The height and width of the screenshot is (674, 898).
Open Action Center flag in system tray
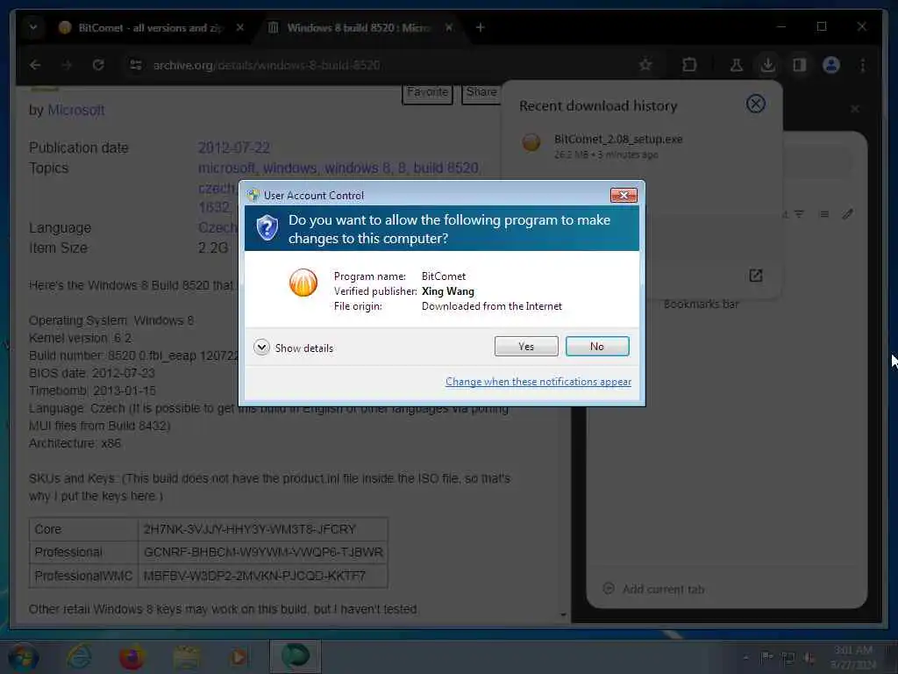pyautogui.click(x=766, y=656)
